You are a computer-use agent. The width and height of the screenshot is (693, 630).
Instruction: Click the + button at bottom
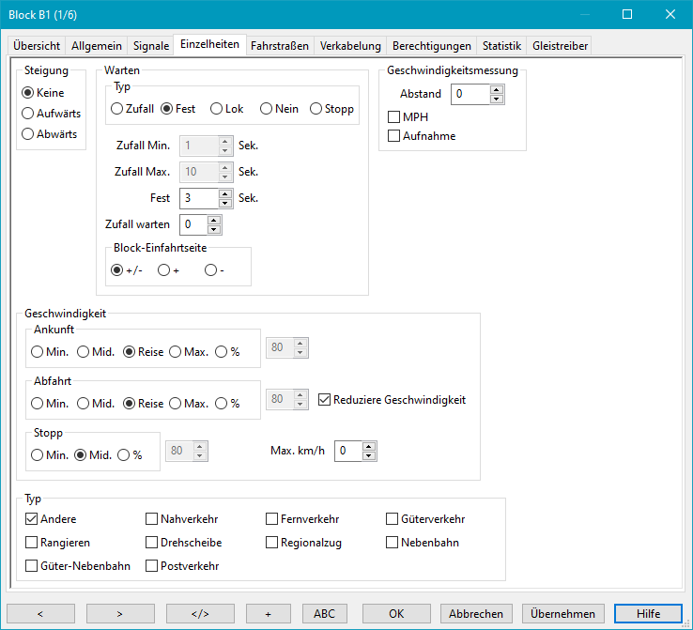coord(269,613)
